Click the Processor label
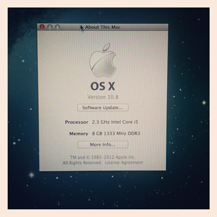This screenshot has width=217, height=217. 77,122
